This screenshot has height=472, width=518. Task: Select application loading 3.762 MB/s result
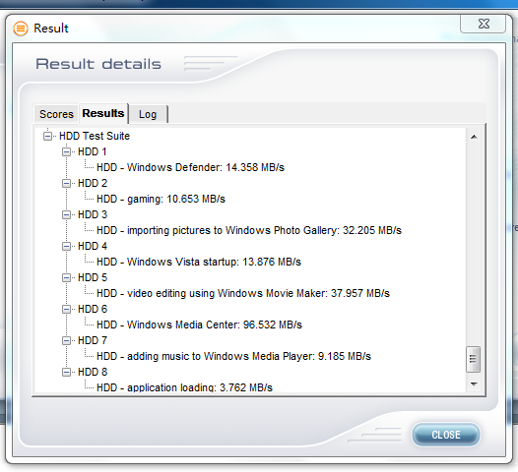[185, 387]
